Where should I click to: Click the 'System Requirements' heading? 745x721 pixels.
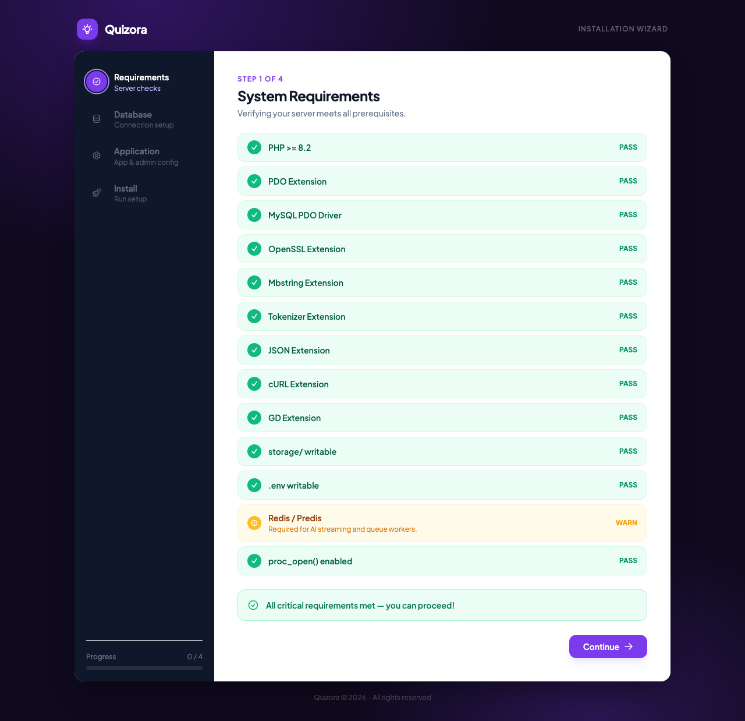308,96
